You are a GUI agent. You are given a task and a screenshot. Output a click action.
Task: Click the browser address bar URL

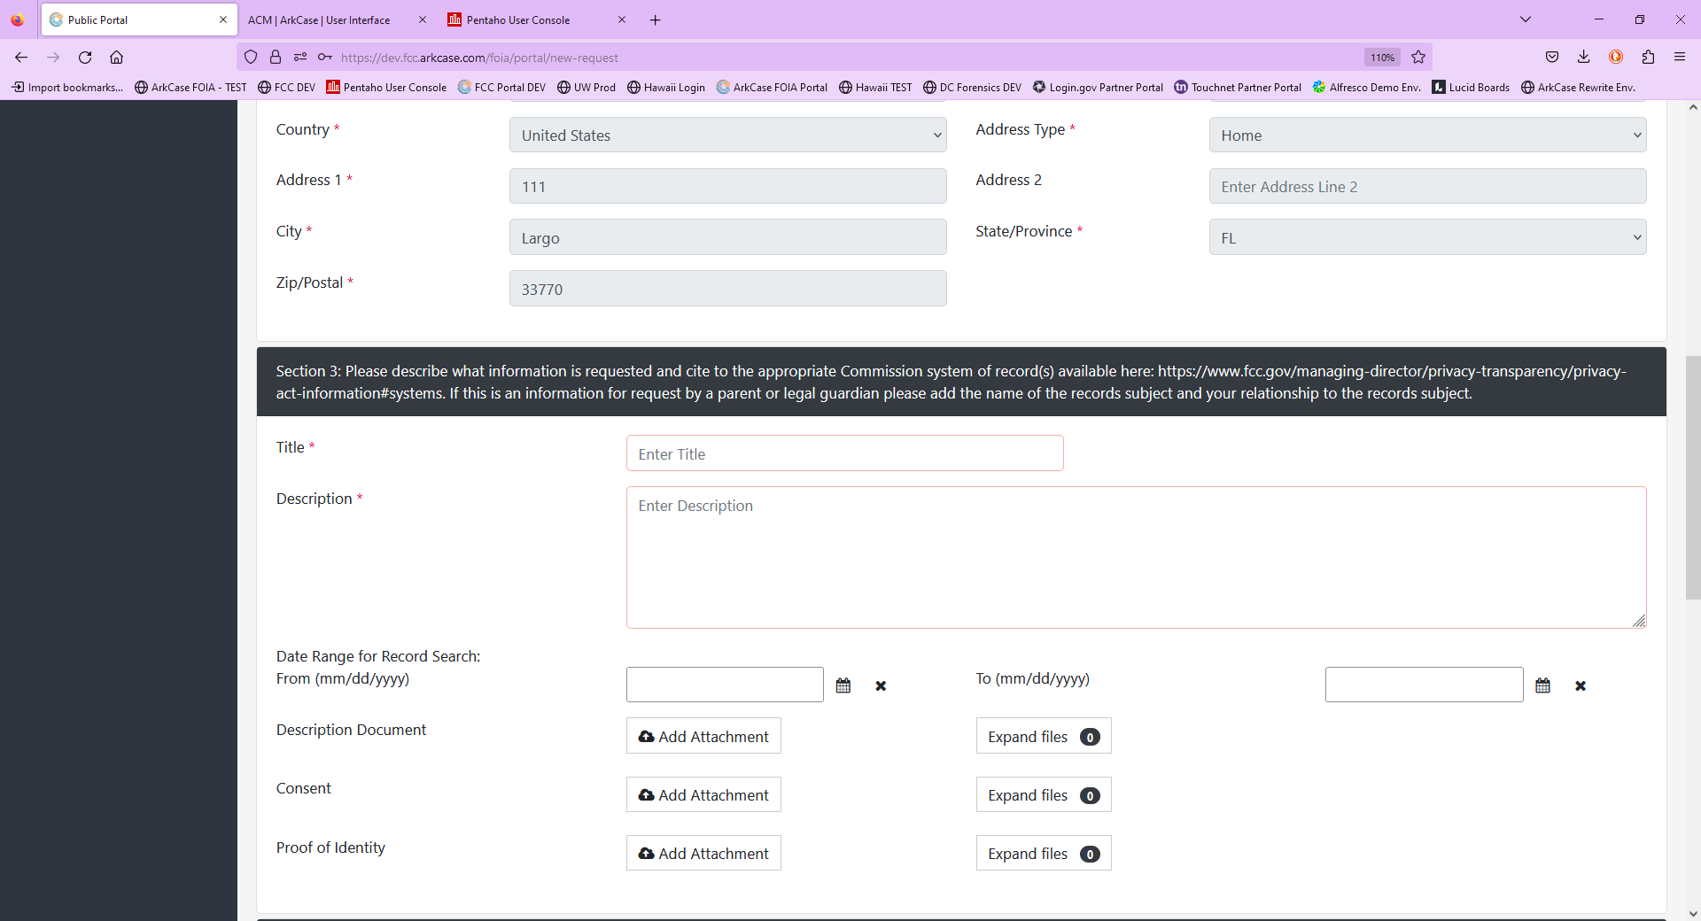(479, 58)
